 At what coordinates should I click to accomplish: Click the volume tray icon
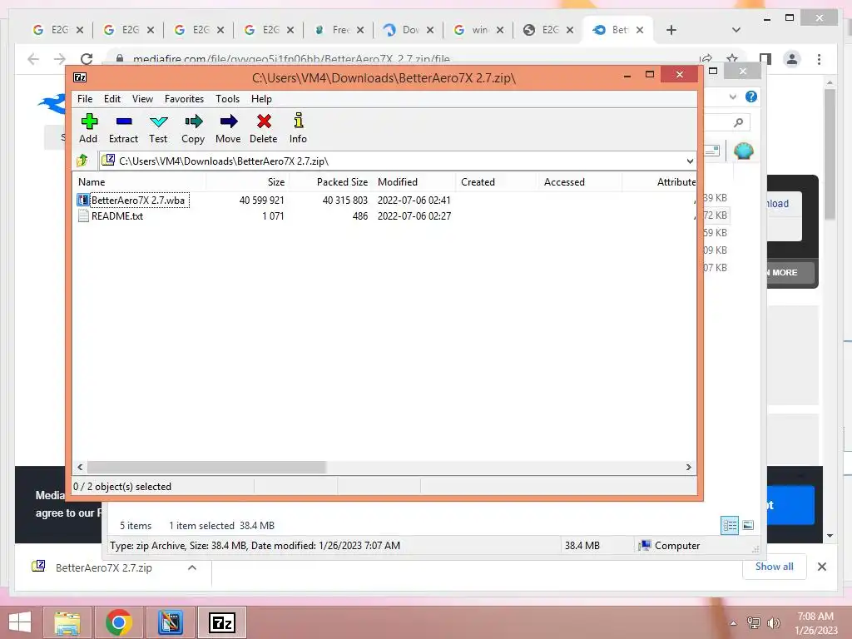774,623
